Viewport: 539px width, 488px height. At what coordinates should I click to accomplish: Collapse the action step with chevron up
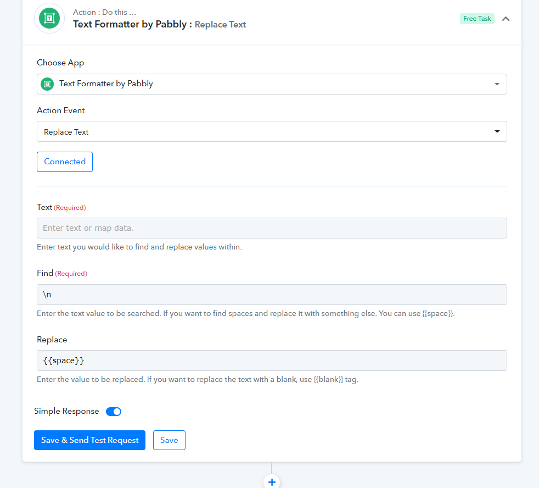click(506, 19)
